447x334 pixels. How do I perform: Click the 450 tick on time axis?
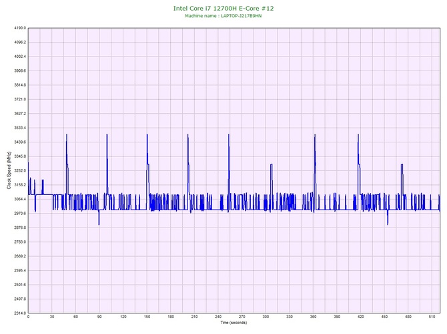point(384,317)
